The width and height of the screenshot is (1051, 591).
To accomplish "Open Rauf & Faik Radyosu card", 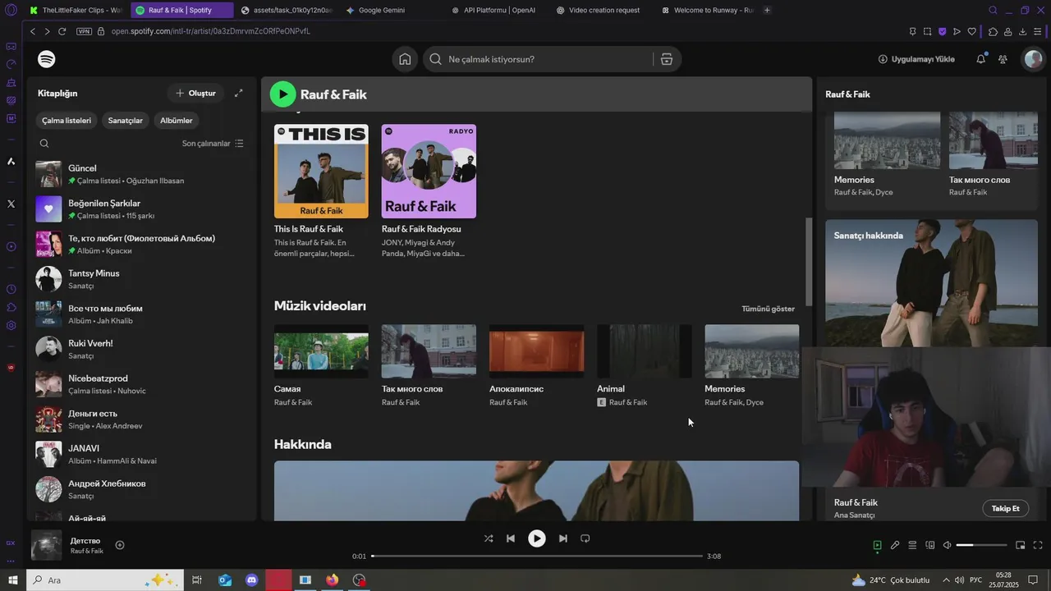I will coord(429,193).
